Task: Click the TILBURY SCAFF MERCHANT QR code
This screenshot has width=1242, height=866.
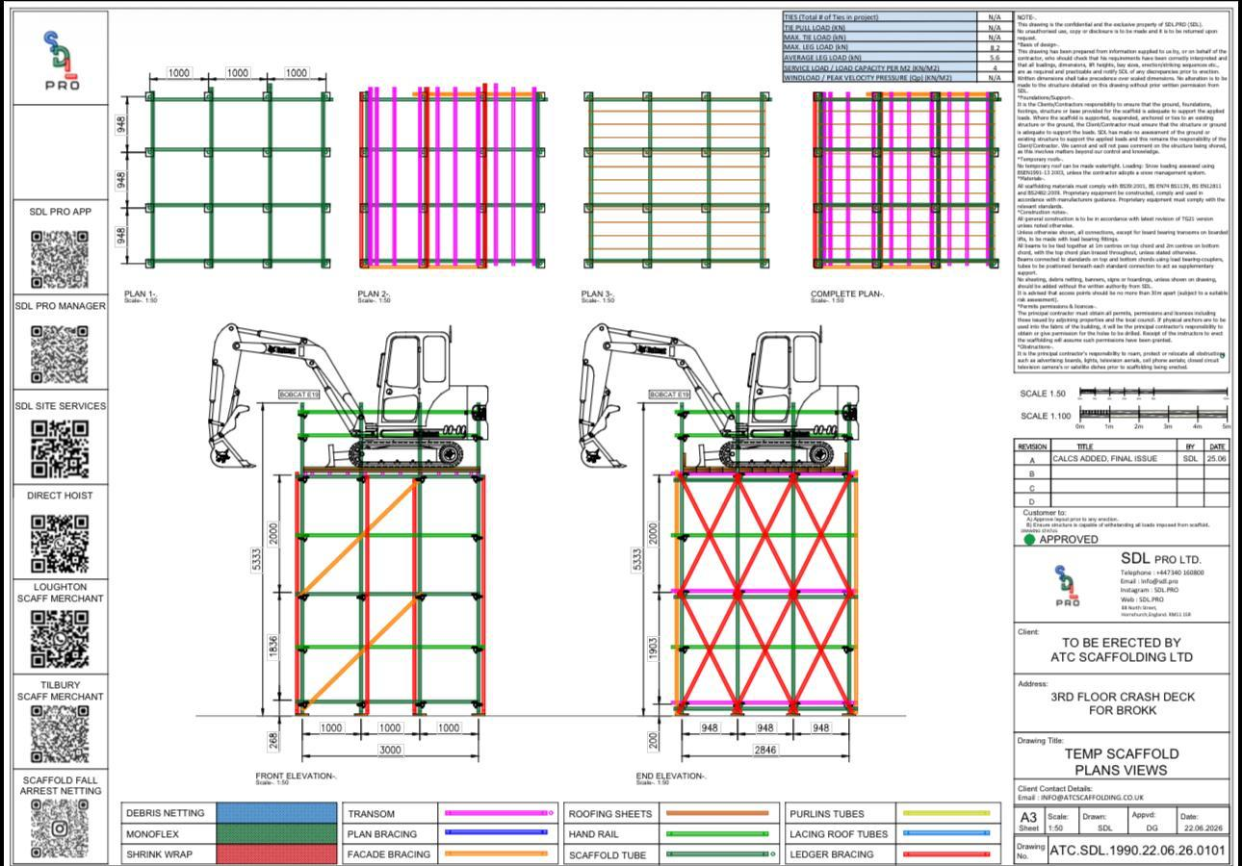Action: [x=60, y=734]
